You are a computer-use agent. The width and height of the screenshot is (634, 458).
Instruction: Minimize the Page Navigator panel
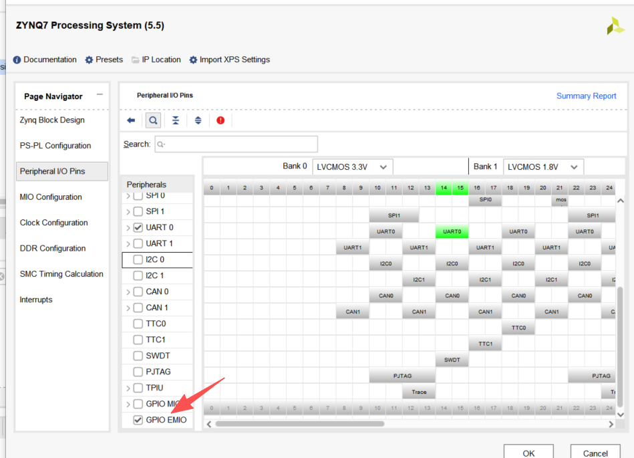point(100,95)
